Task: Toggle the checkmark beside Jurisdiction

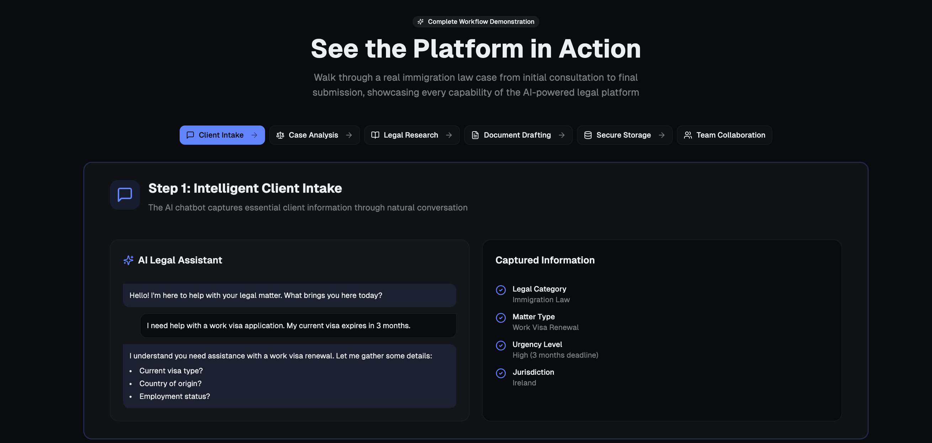Action: pyautogui.click(x=501, y=373)
